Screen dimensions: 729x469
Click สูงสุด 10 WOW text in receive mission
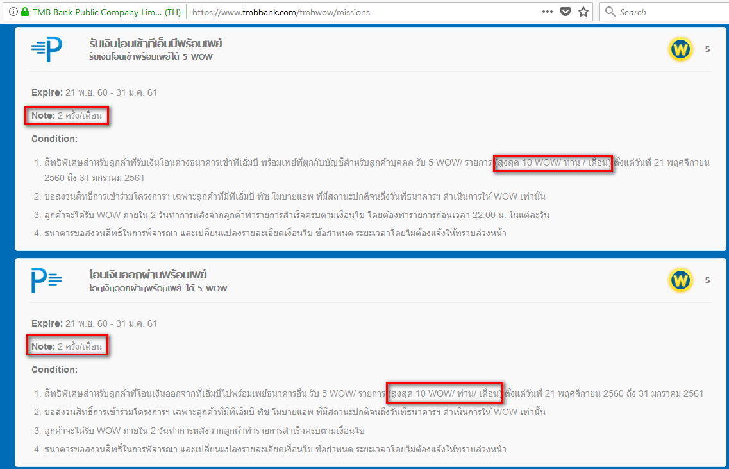tap(553, 163)
